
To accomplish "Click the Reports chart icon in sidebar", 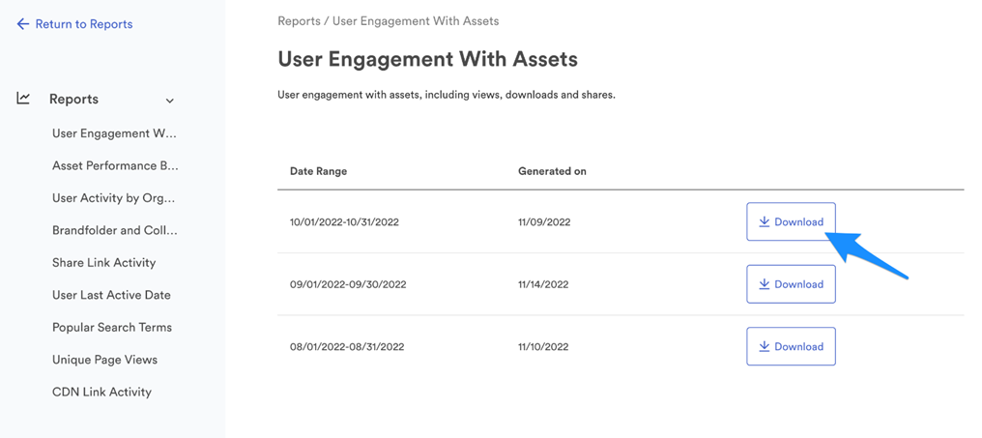I will click(23, 99).
